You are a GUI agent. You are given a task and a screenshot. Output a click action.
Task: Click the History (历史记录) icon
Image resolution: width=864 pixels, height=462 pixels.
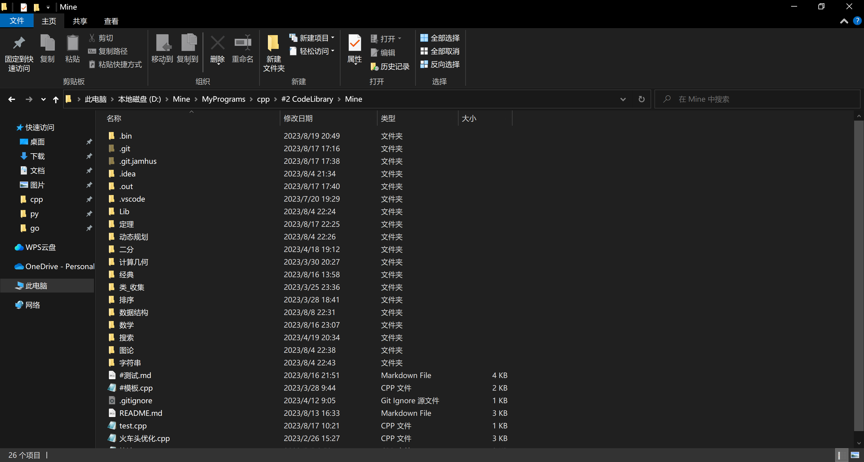tap(374, 66)
